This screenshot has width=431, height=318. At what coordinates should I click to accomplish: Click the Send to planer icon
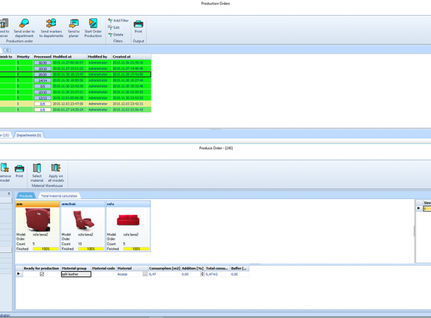coord(73,23)
